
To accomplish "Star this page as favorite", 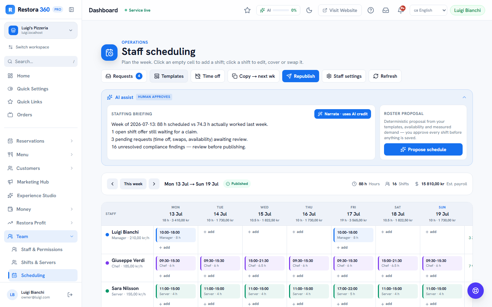I will [x=247, y=10].
